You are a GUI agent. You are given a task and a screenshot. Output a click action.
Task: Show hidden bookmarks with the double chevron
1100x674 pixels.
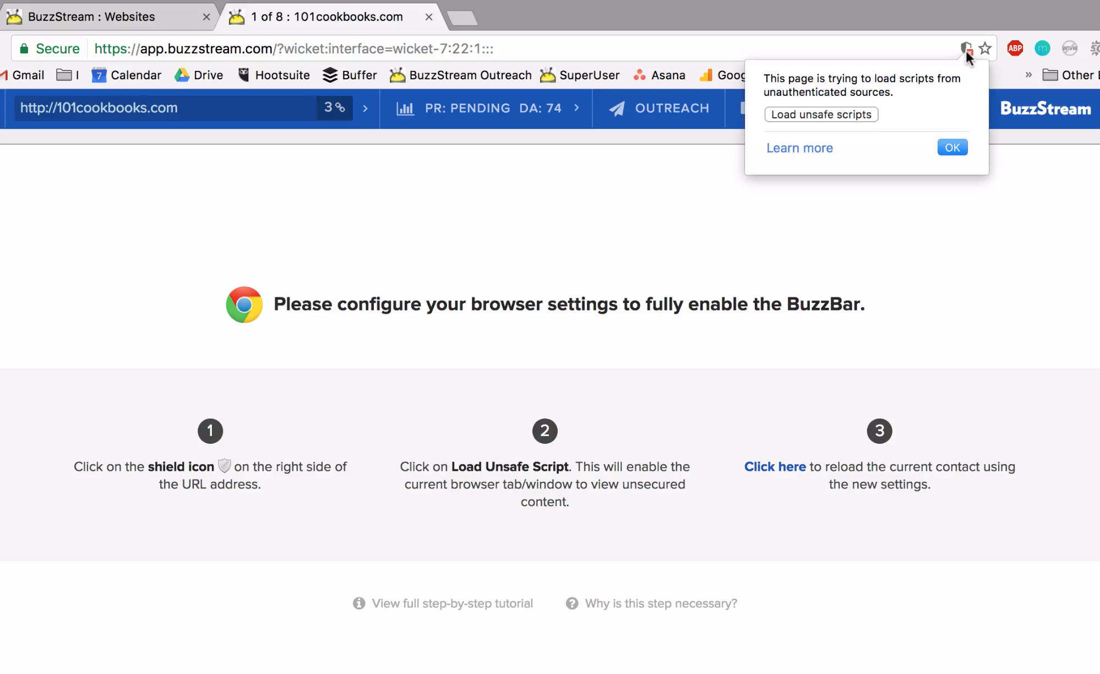tap(1028, 75)
